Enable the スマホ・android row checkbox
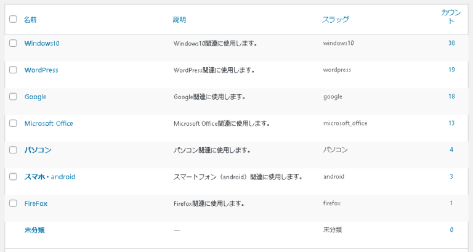Image resolution: width=473 pixels, height=252 pixels. pos(13,176)
